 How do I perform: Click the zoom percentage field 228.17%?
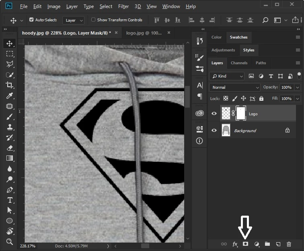coord(27,246)
